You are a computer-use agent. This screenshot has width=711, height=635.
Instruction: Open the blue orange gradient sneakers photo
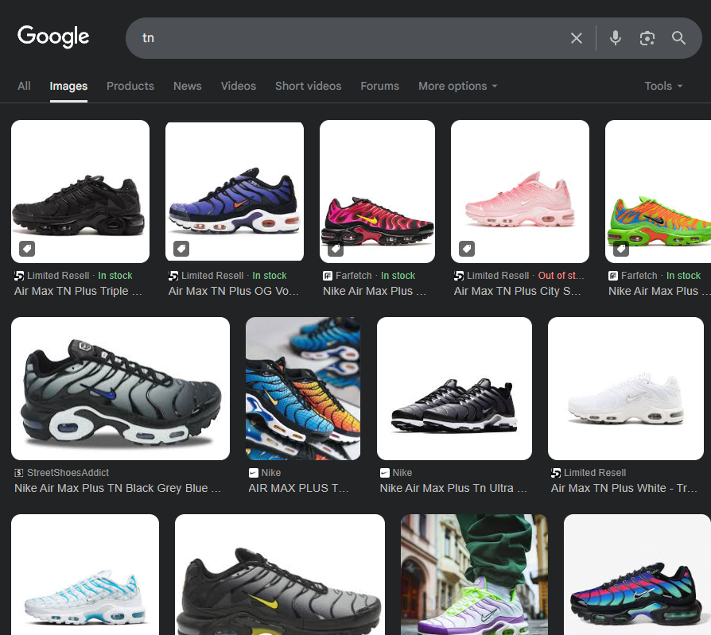[303, 389]
